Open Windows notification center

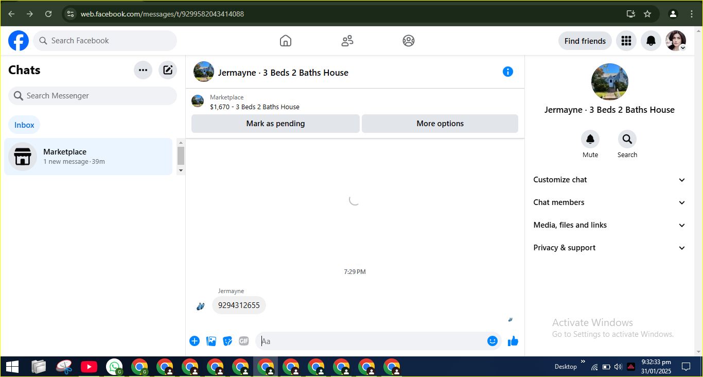[686, 367]
